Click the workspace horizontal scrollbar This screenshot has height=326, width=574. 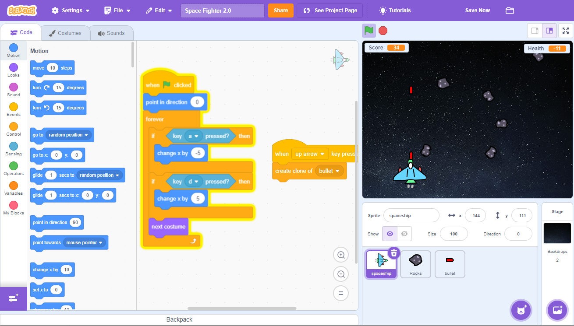tap(242, 308)
